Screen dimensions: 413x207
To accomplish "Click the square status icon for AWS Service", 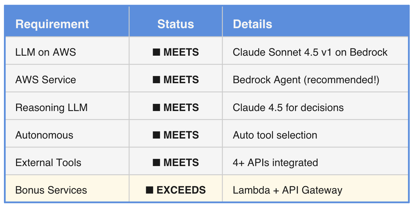I will pyautogui.click(x=156, y=80).
